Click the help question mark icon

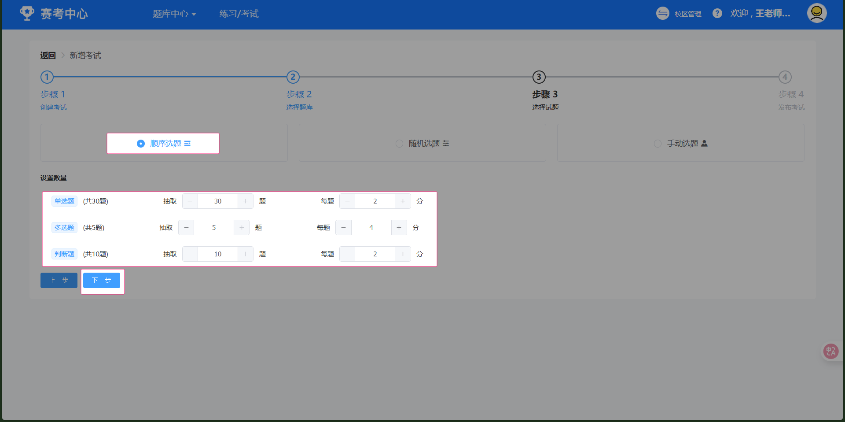click(717, 14)
